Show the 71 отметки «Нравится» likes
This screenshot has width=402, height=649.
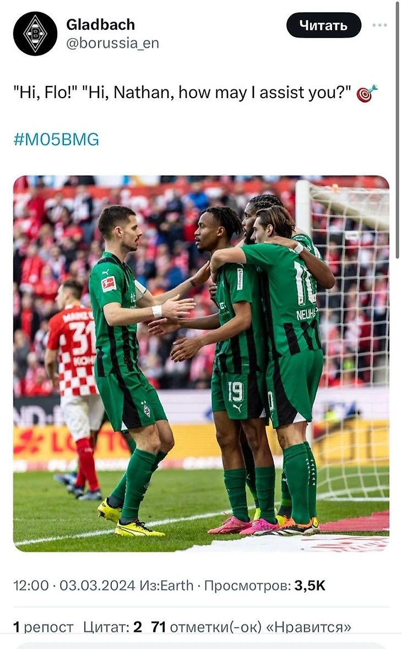pyautogui.click(x=251, y=627)
